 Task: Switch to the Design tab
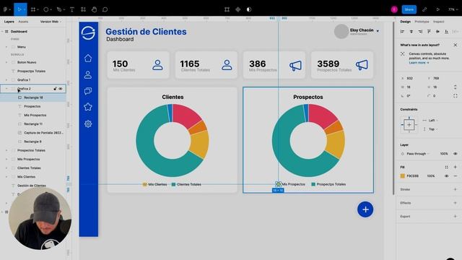tap(405, 22)
